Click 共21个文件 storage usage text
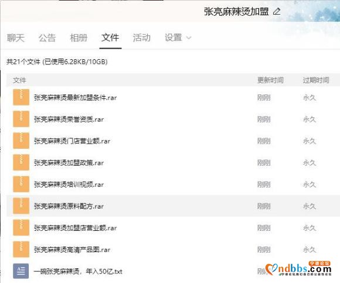This screenshot has height=283, width=340. tap(57, 62)
